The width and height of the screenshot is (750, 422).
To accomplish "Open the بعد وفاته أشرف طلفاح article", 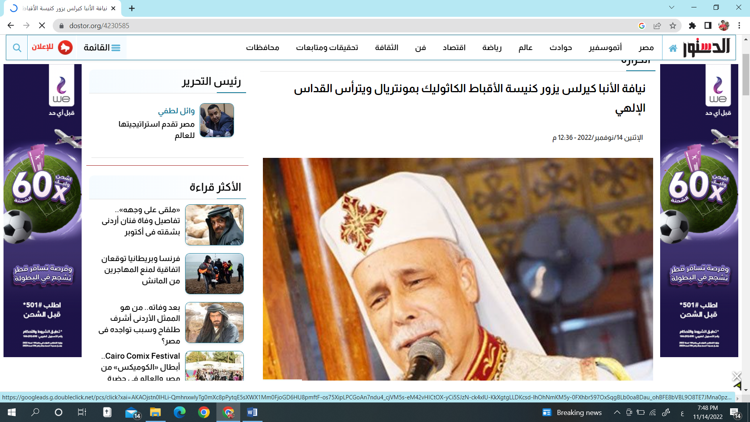I will tap(139, 324).
